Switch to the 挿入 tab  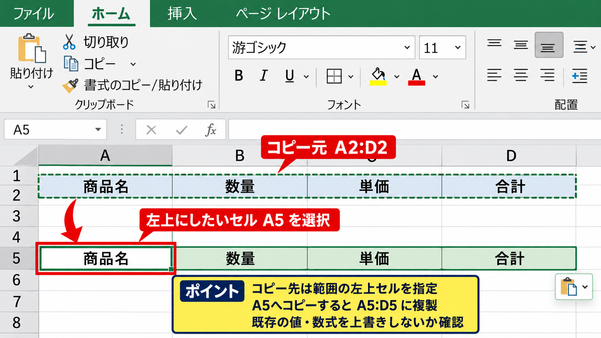tap(182, 14)
